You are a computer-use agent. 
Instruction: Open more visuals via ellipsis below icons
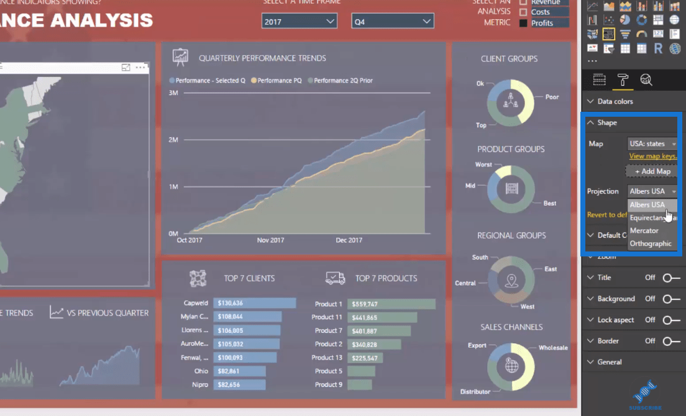[x=592, y=61]
